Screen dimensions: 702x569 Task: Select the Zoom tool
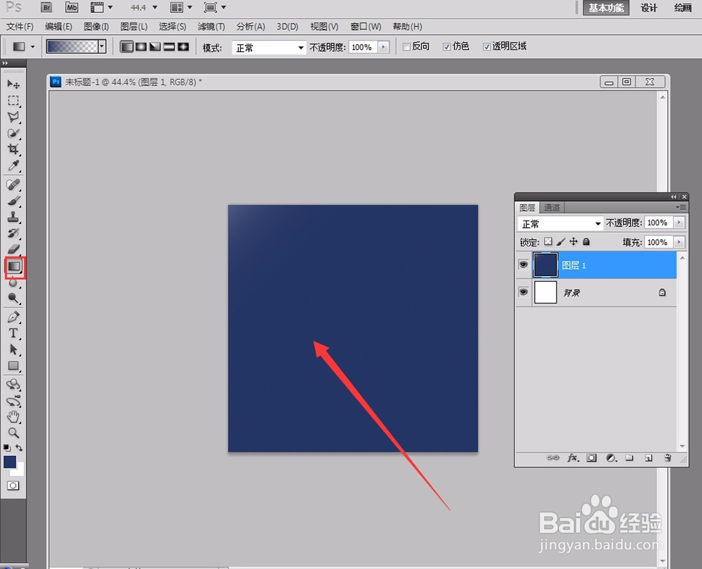click(13, 433)
